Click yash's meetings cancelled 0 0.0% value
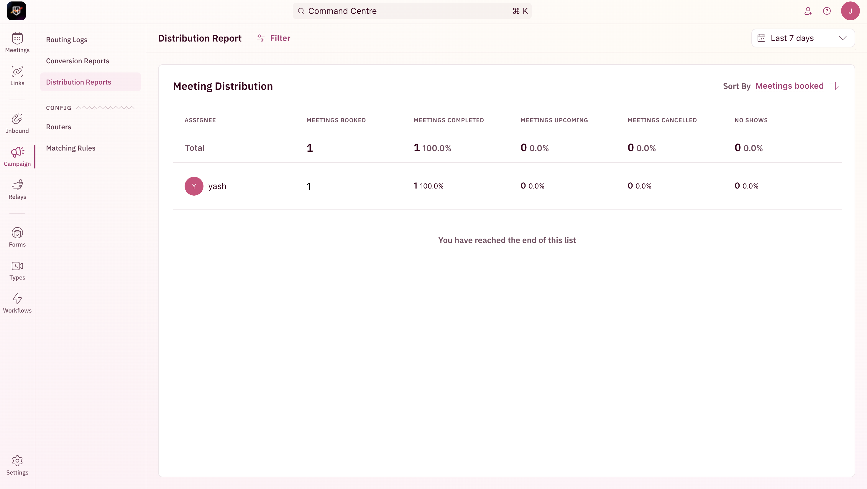The image size is (867, 489). (639, 186)
